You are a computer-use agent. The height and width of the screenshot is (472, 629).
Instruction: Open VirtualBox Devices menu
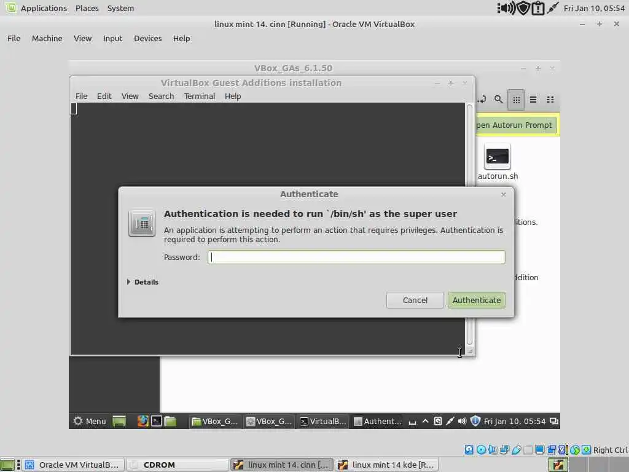tap(147, 39)
